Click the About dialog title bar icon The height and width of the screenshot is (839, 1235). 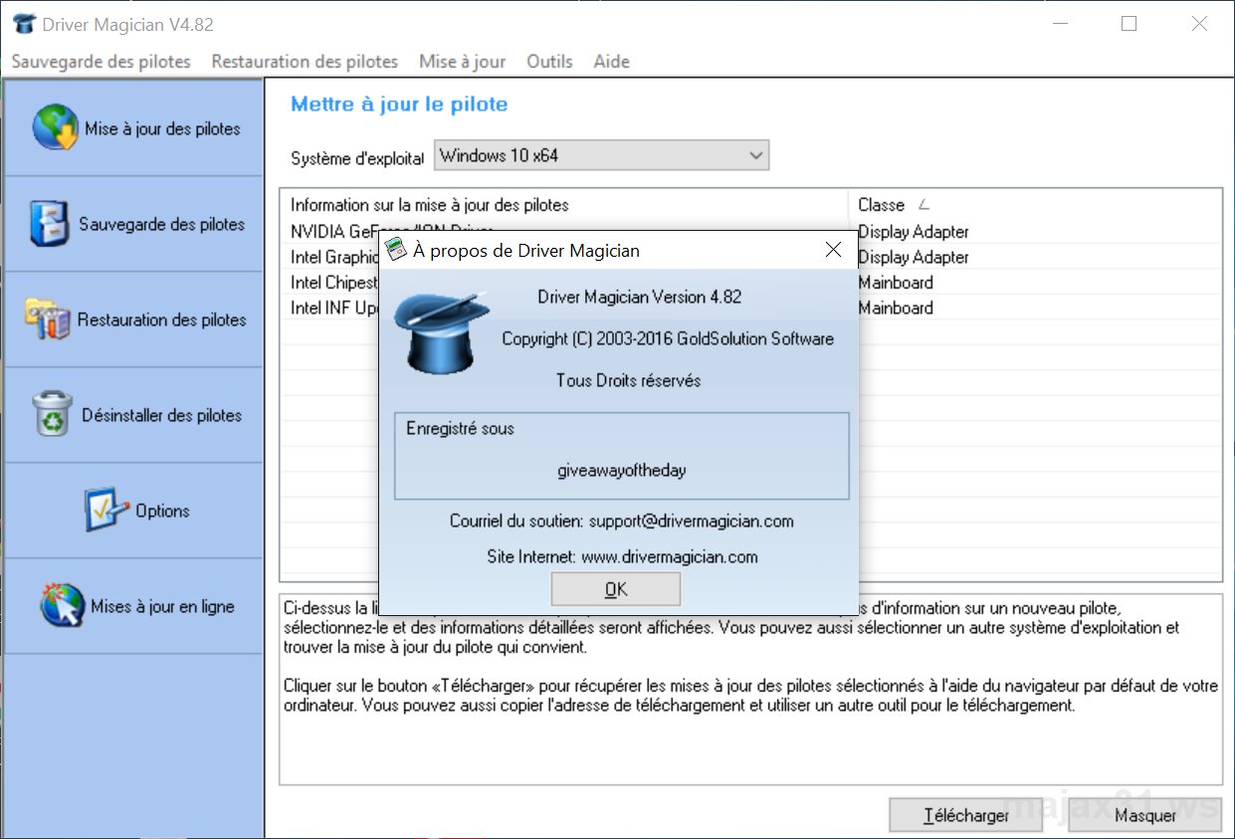click(x=396, y=250)
